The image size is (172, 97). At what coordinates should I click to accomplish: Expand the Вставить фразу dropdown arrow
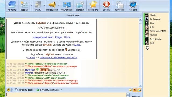coord(35,90)
